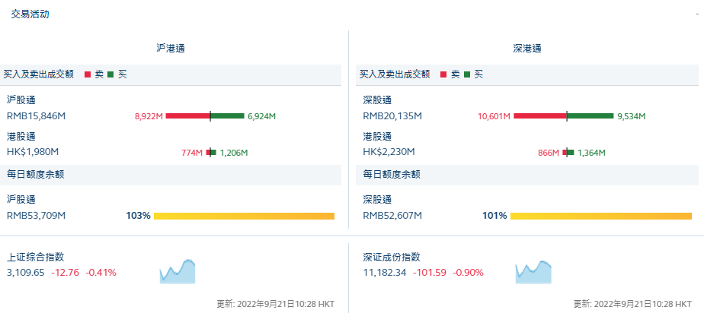The image size is (704, 313).
Task: Click the 深证成份指数 index name
Action: [x=391, y=258]
